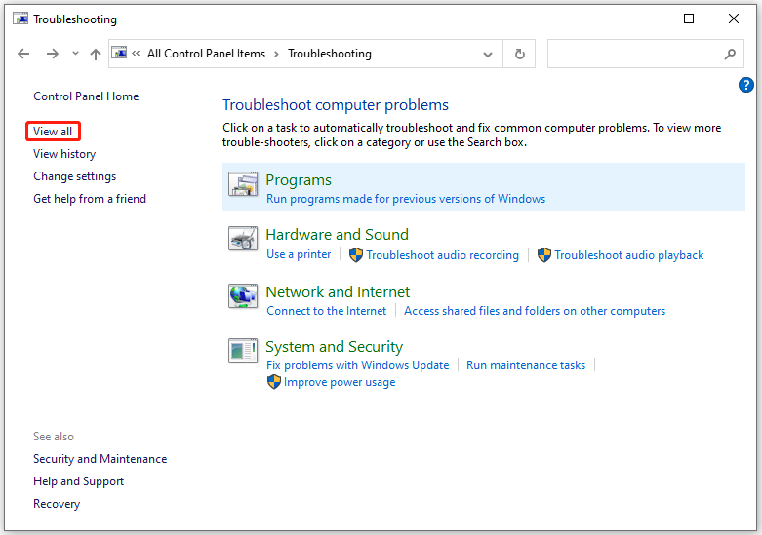Click the Forward navigation arrow
This screenshot has width=762, height=535.
point(53,54)
